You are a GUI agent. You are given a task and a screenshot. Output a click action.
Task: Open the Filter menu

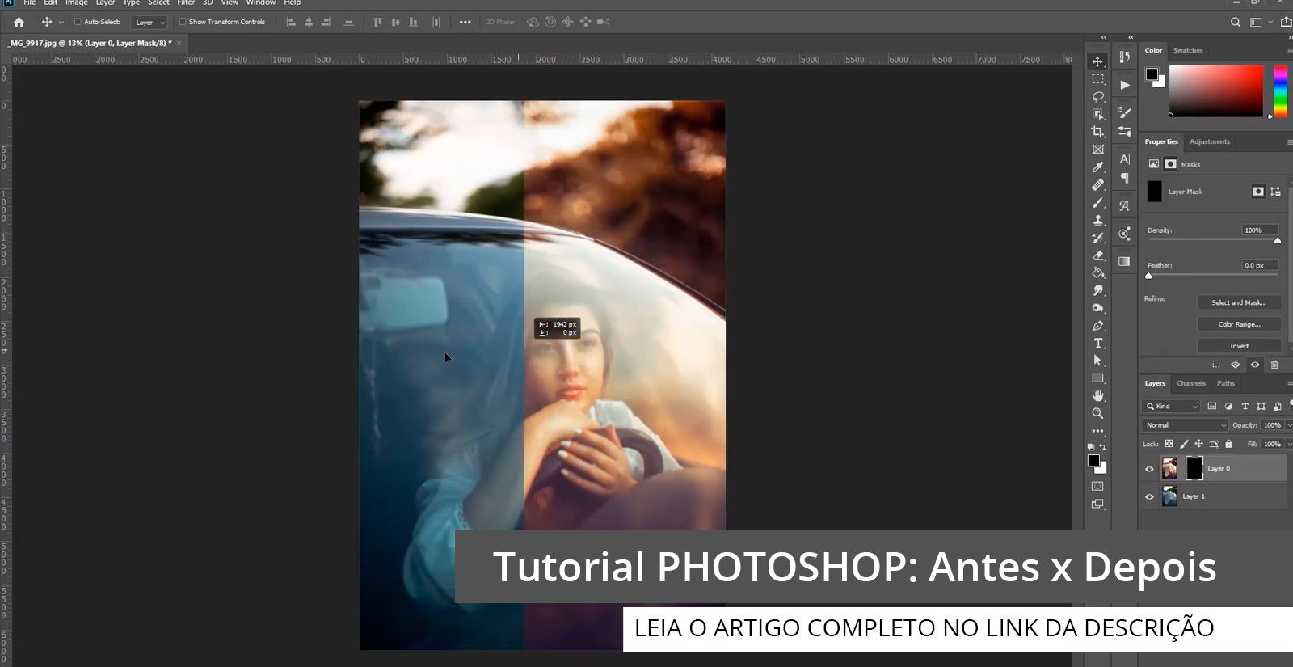[186, 3]
